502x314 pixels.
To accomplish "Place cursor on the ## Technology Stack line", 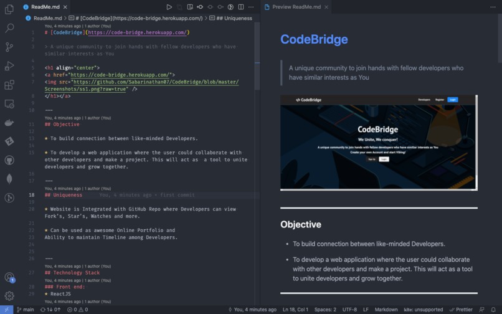I will [x=72, y=273].
